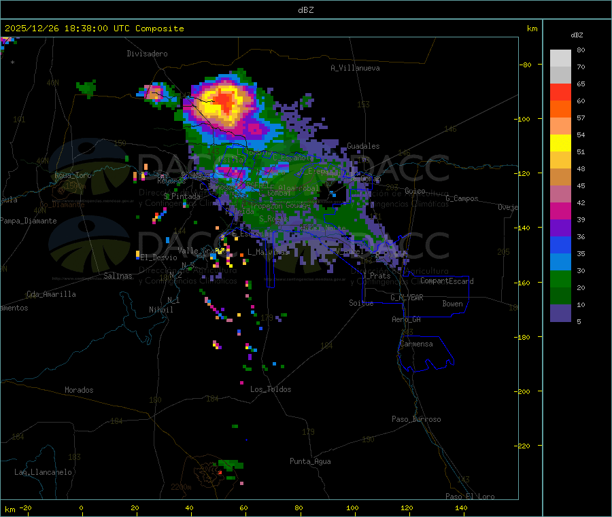Click the red 60-65 dBZ legend swatch
Viewport: 612px width, 517px height.
click(560, 92)
